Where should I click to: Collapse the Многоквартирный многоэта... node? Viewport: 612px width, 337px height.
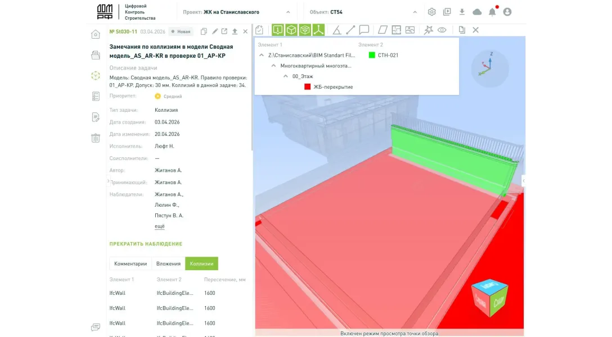pyautogui.click(x=273, y=66)
